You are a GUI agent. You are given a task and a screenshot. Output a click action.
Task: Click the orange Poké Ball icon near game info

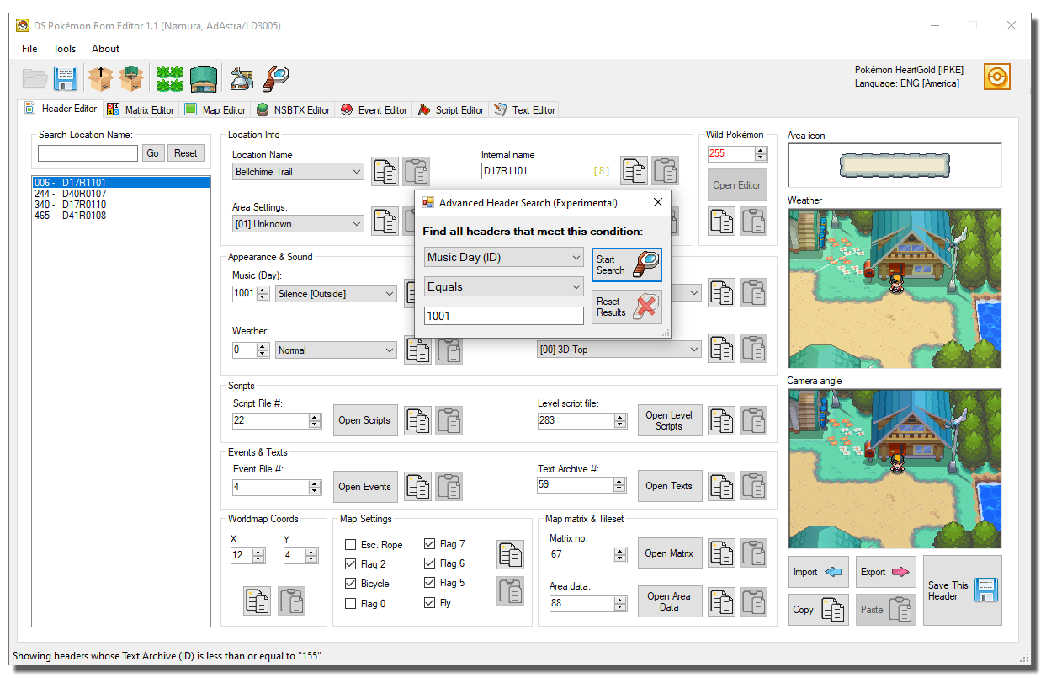coord(996,77)
